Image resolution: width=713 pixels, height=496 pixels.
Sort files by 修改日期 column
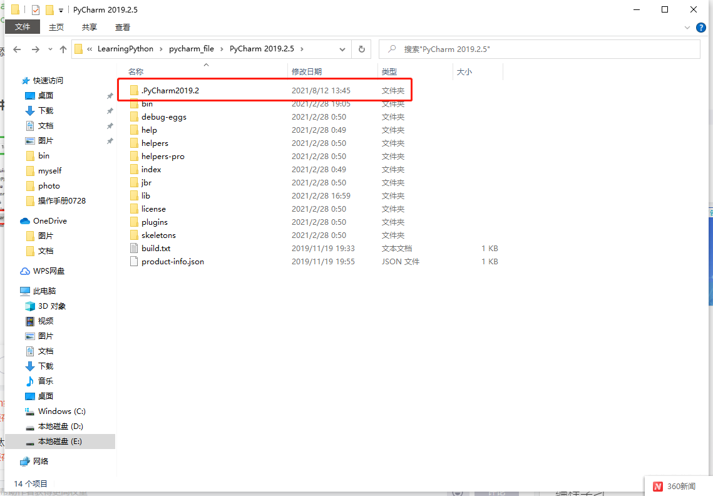[x=307, y=72]
